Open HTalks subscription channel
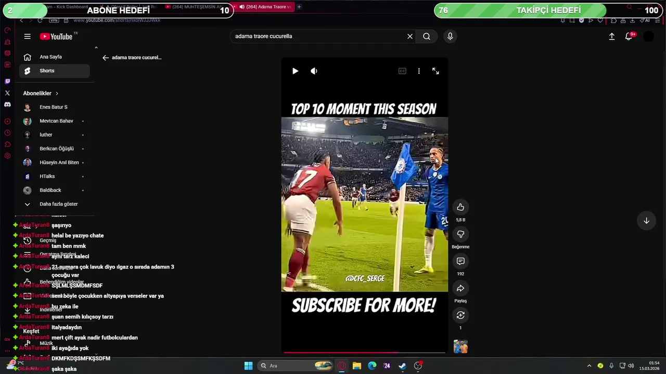 (x=55, y=177)
